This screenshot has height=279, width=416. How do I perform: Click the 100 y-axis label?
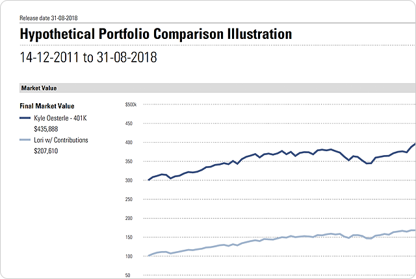[129, 257]
